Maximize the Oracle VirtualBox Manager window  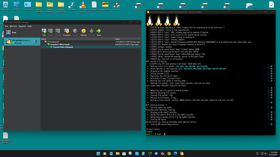coord(131,22)
